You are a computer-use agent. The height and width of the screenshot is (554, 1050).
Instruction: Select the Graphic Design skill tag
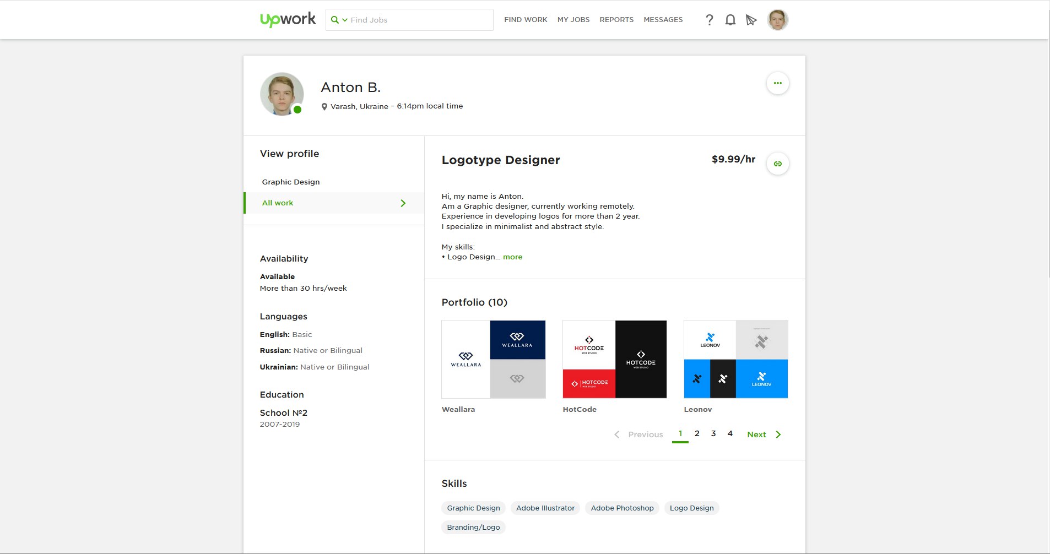tap(473, 508)
